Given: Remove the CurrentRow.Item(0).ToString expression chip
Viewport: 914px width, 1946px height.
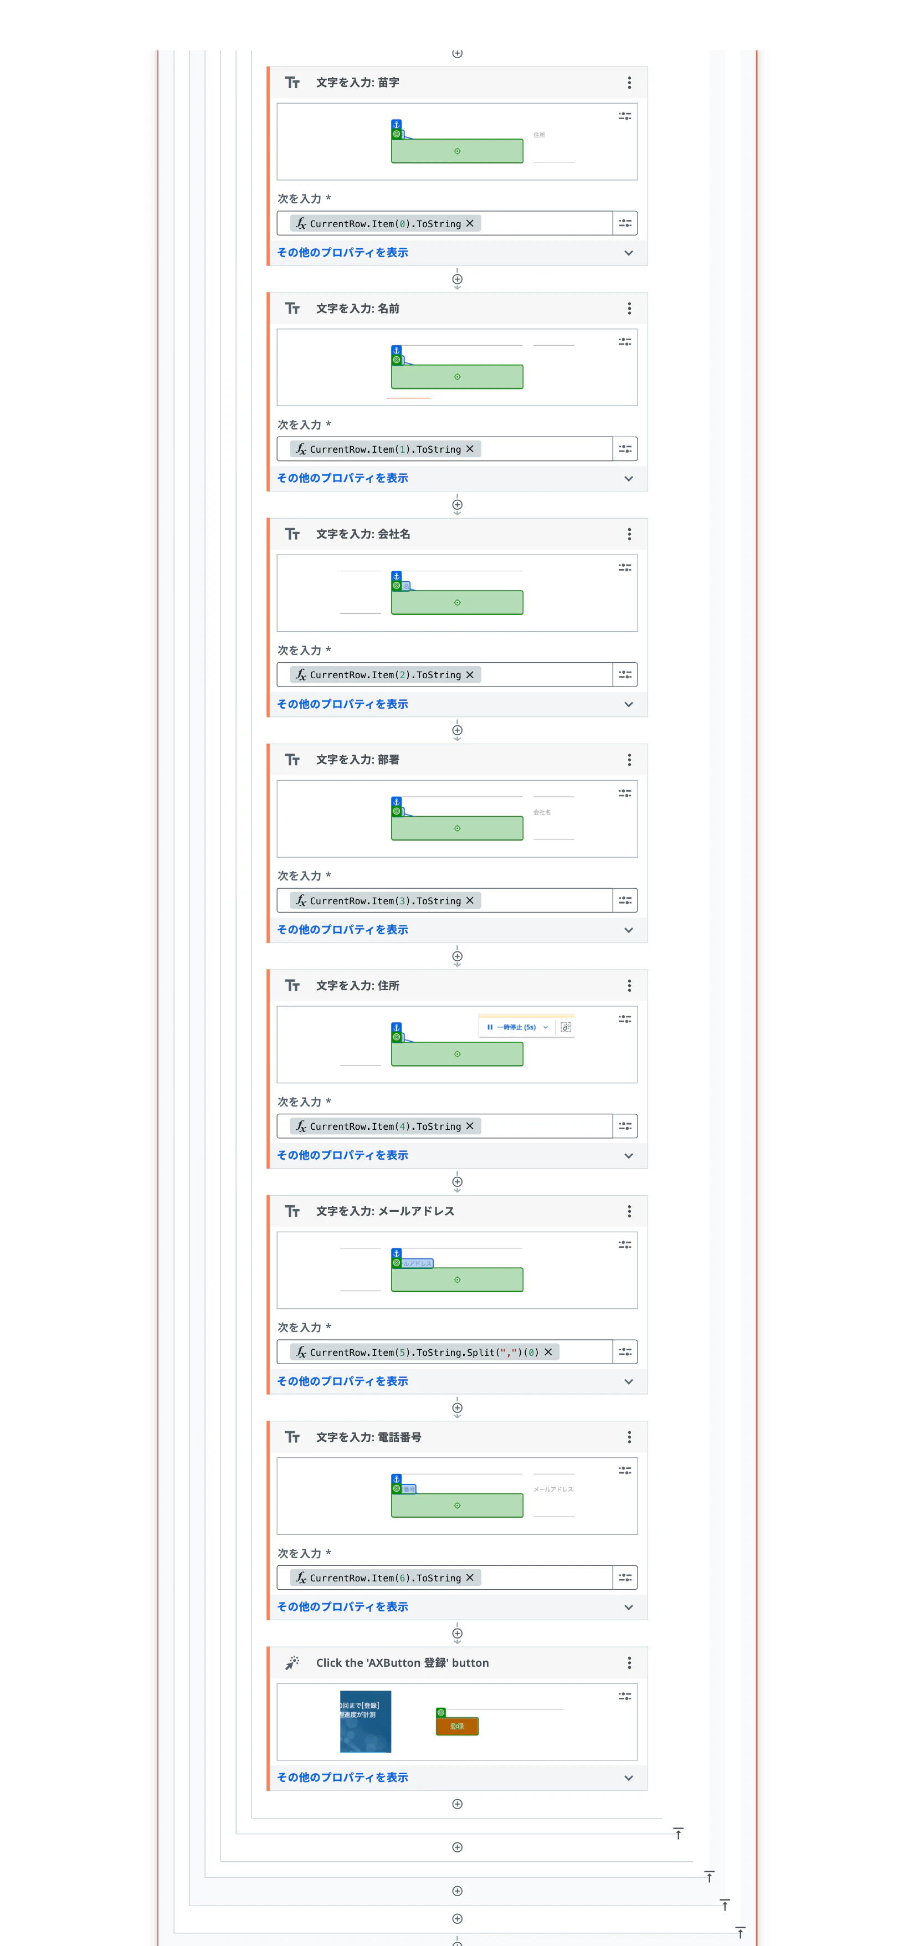Looking at the screenshot, I should pos(470,224).
